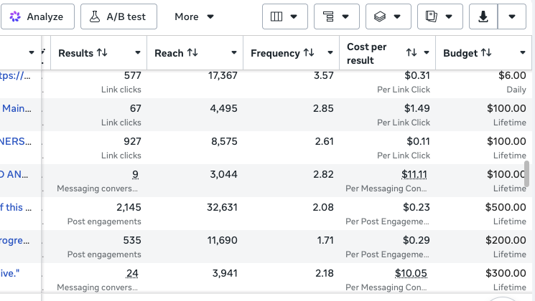Click the Results column header

[x=75, y=53]
